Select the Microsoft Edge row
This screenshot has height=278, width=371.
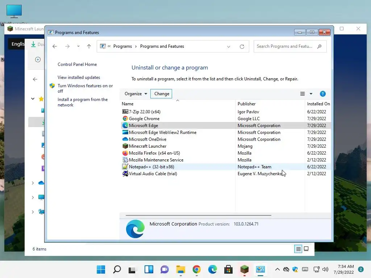pos(226,126)
